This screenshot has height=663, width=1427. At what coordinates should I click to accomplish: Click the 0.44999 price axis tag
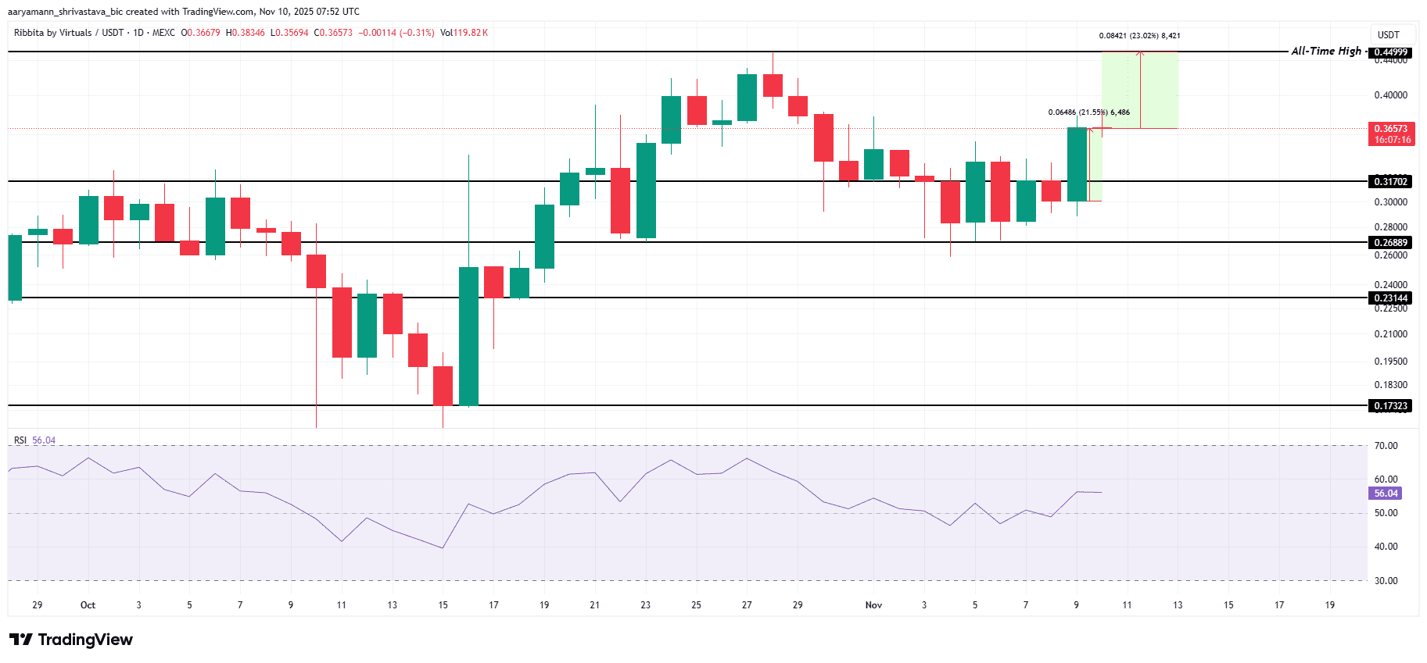pos(1391,52)
